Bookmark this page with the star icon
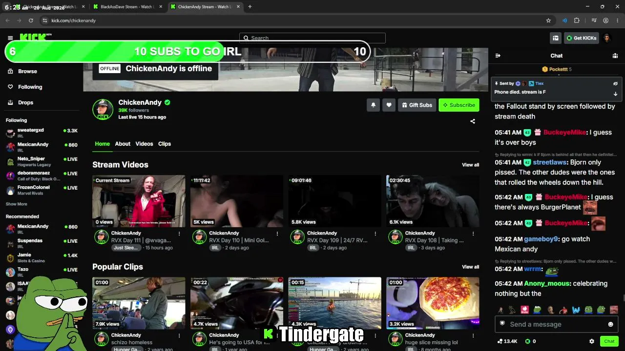Viewport: 625px width, 351px height. tap(548, 20)
